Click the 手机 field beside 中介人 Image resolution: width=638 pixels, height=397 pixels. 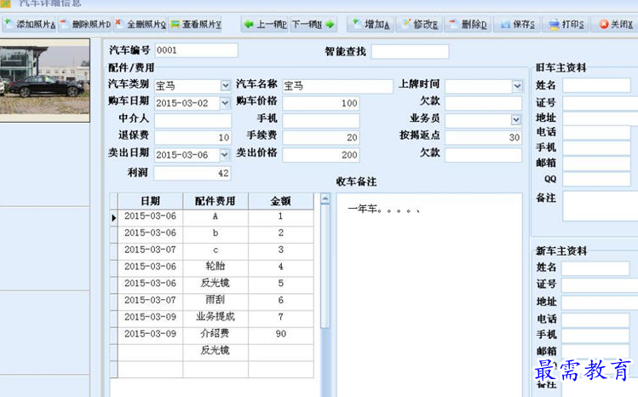tap(321, 121)
